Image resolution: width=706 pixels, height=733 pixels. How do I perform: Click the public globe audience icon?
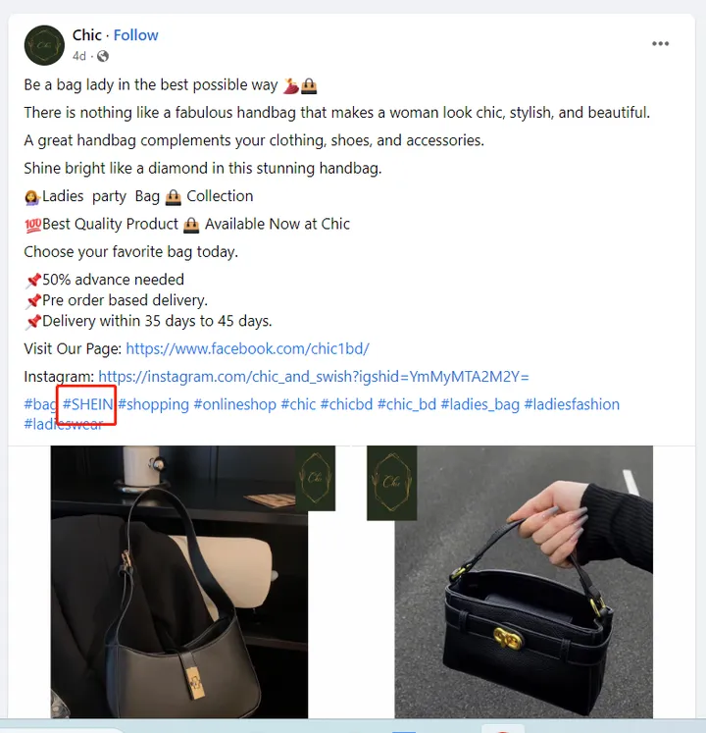[103, 57]
